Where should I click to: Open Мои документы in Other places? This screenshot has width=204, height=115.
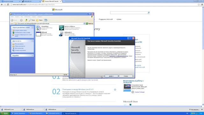click(x=19, y=44)
